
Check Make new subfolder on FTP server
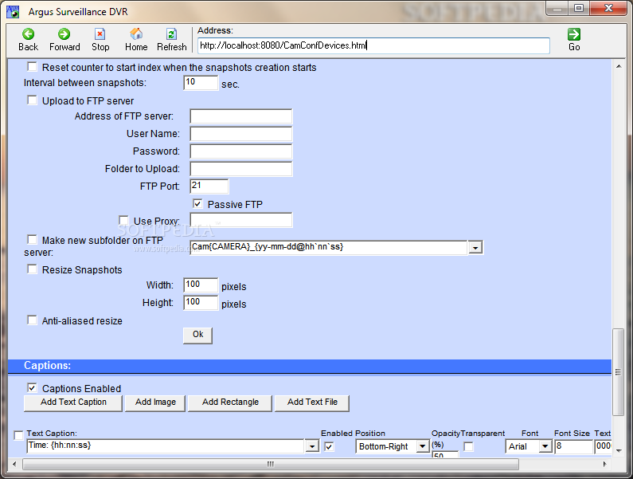tap(32, 240)
